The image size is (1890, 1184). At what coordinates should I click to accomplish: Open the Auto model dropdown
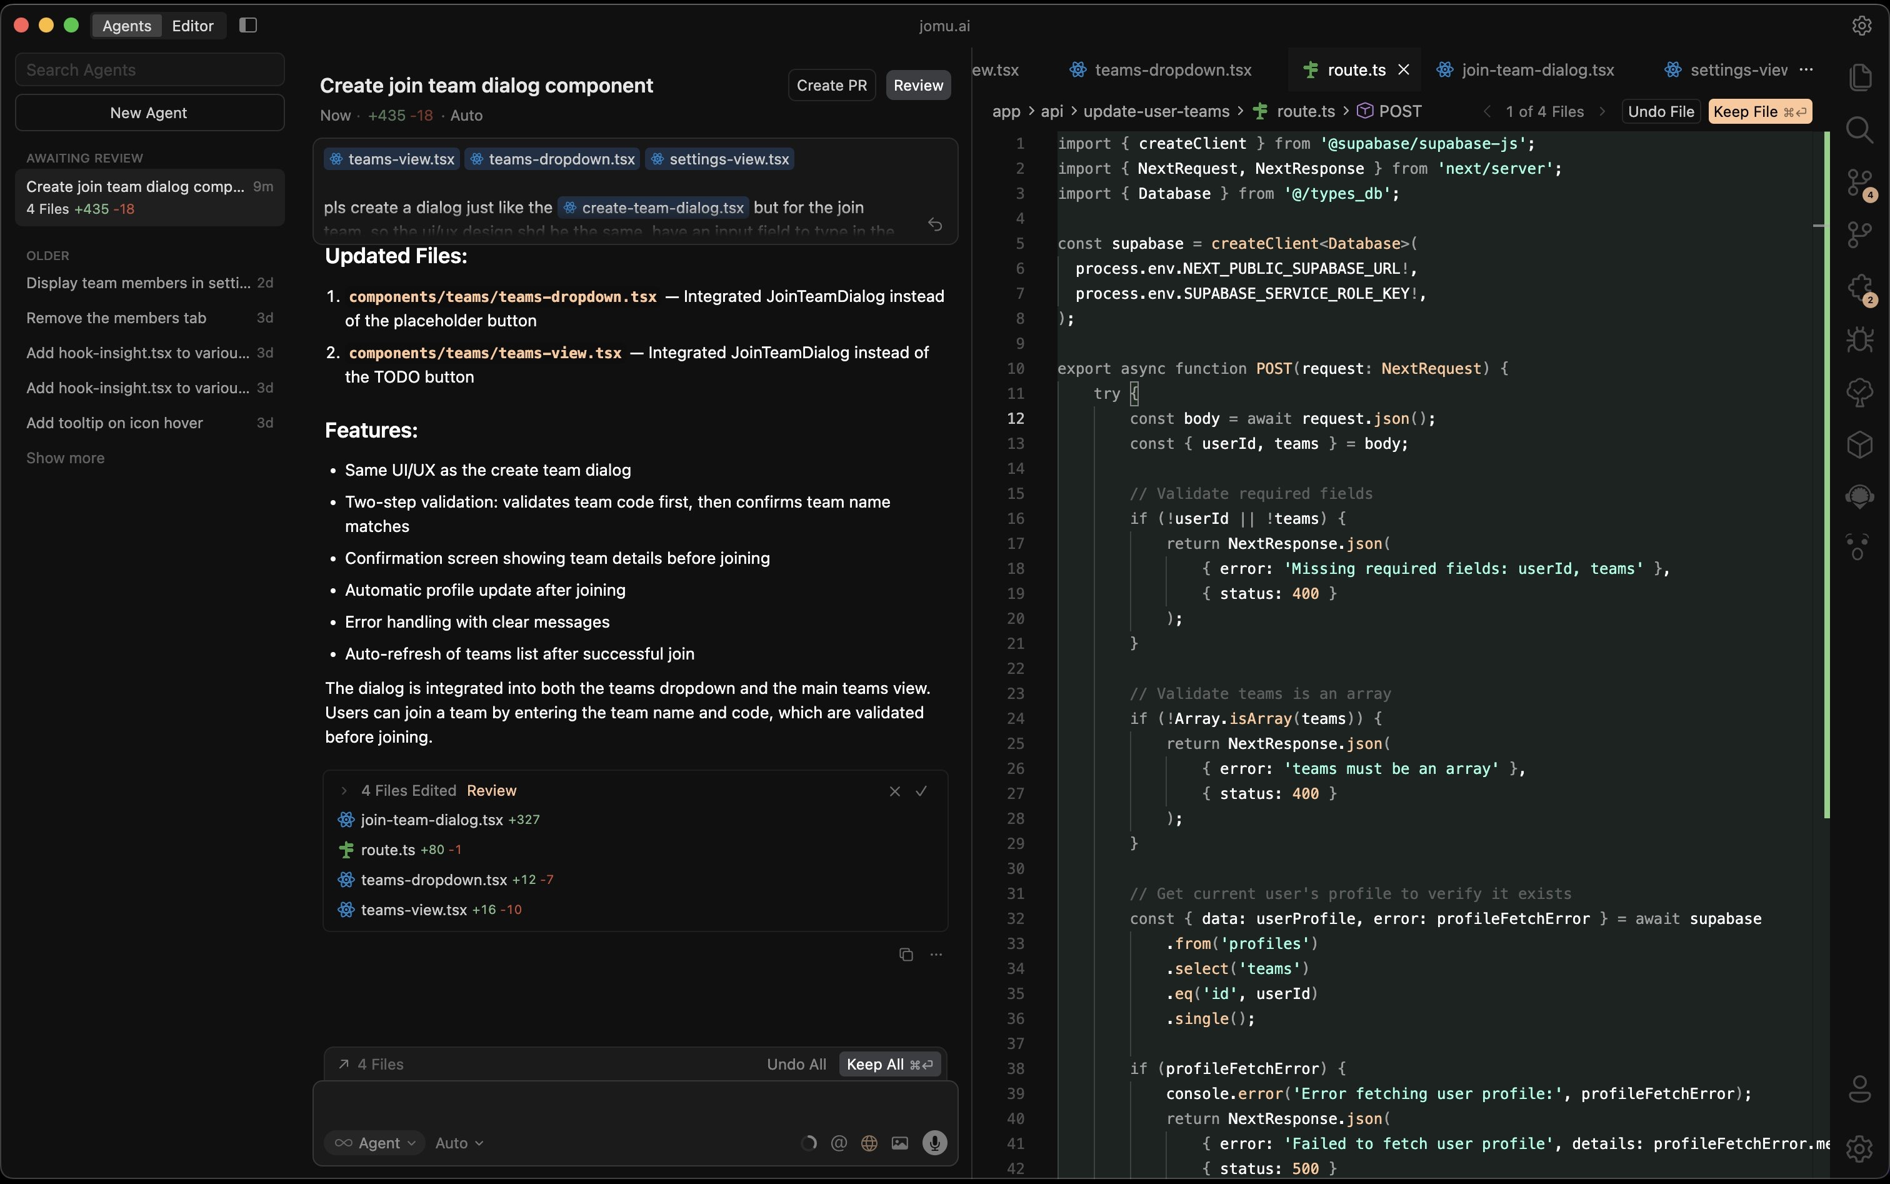[x=459, y=1143]
